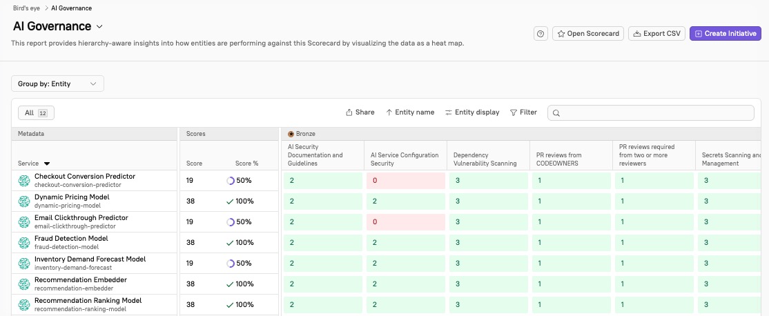Click red 0 cell for Email Clickthrough Predictor

coord(406,222)
